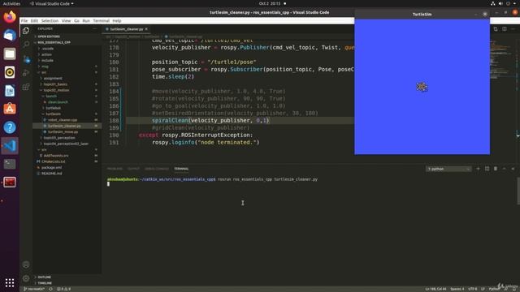Open the Files manager from the dock
The width and height of the screenshot is (520, 292).
10,54
